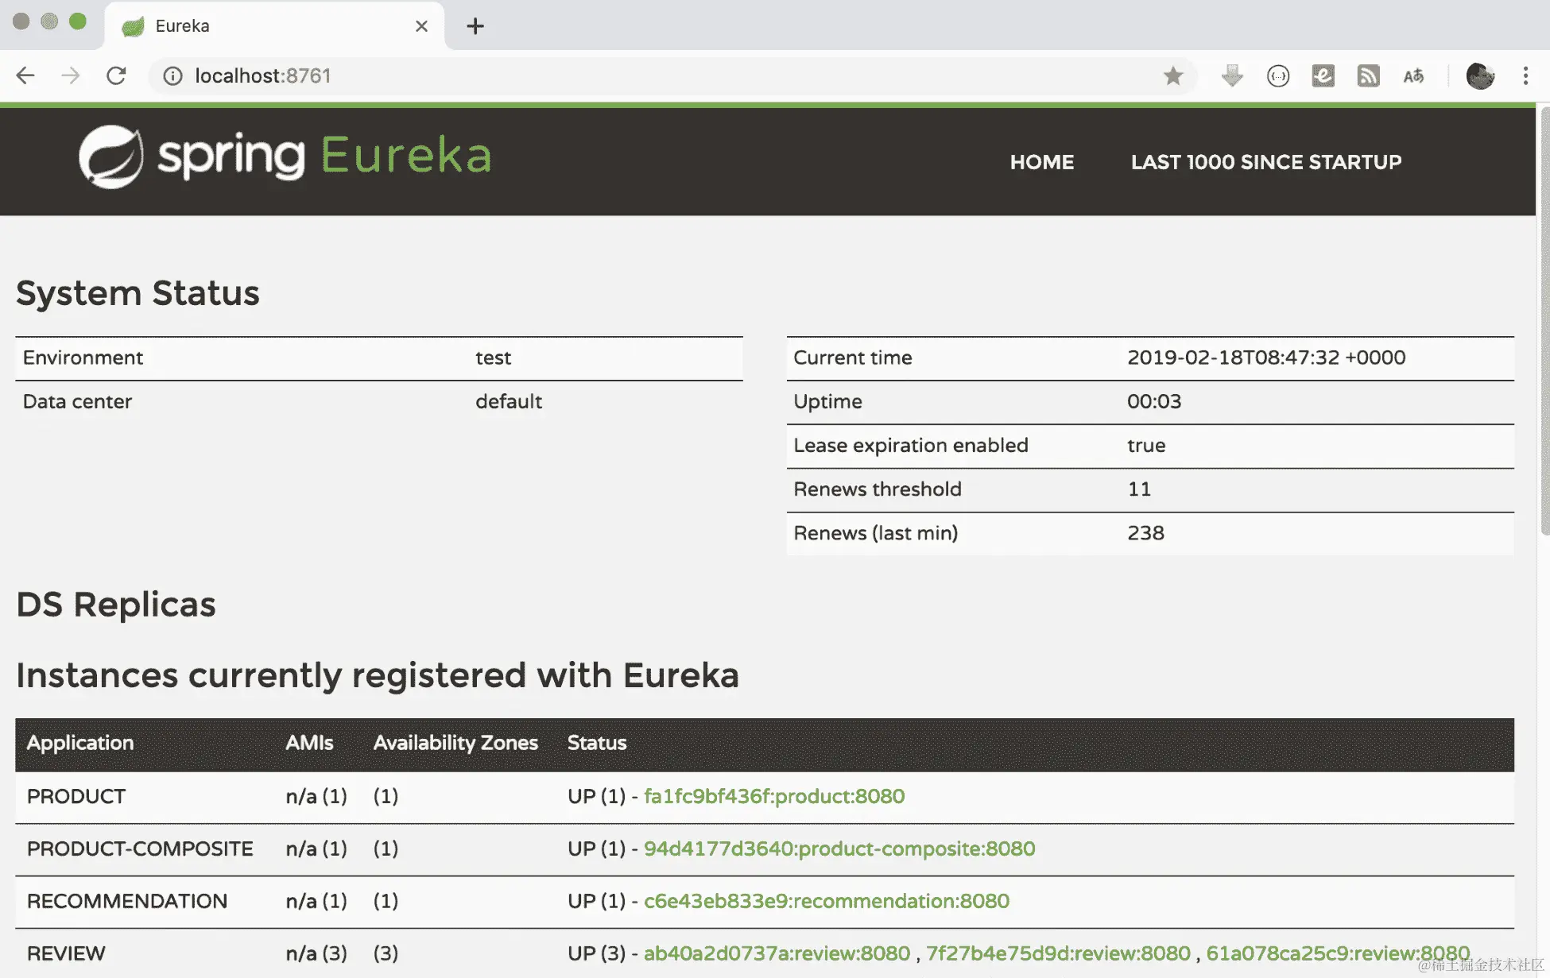This screenshot has width=1550, height=978.
Task: Click the Spring Eureka logo
Action: pos(285,156)
